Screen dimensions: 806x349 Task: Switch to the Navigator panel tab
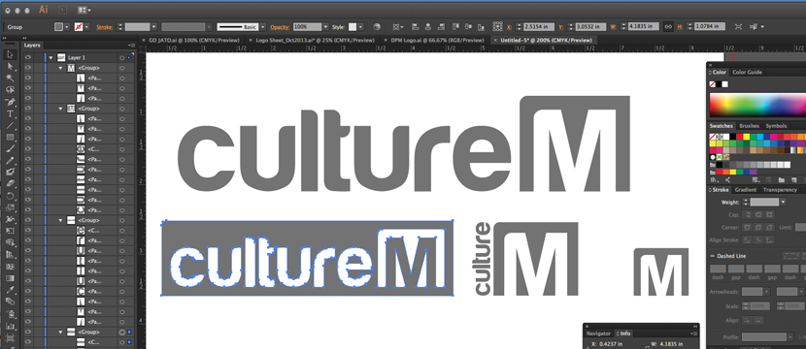598,333
